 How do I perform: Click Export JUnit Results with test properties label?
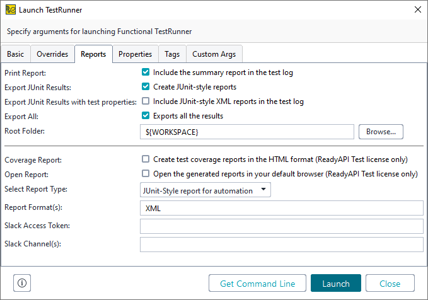click(x=71, y=102)
